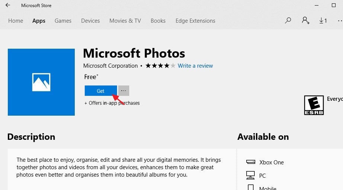
Task: Open the See more ellipsis menu
Action: click(x=339, y=21)
